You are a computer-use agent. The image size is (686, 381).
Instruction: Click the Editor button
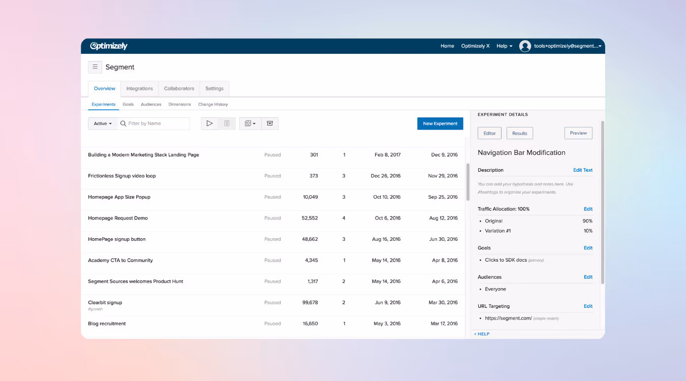(489, 133)
